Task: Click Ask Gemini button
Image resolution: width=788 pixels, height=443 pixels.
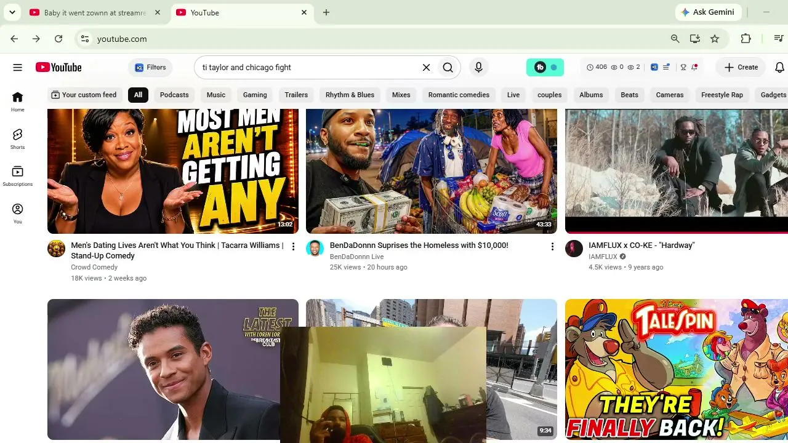Action: (708, 12)
